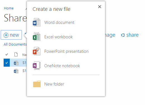Image resolution: width=145 pixels, height=105 pixels.
Task: Click the circular sync icon beside share
Action: pos(123,35)
